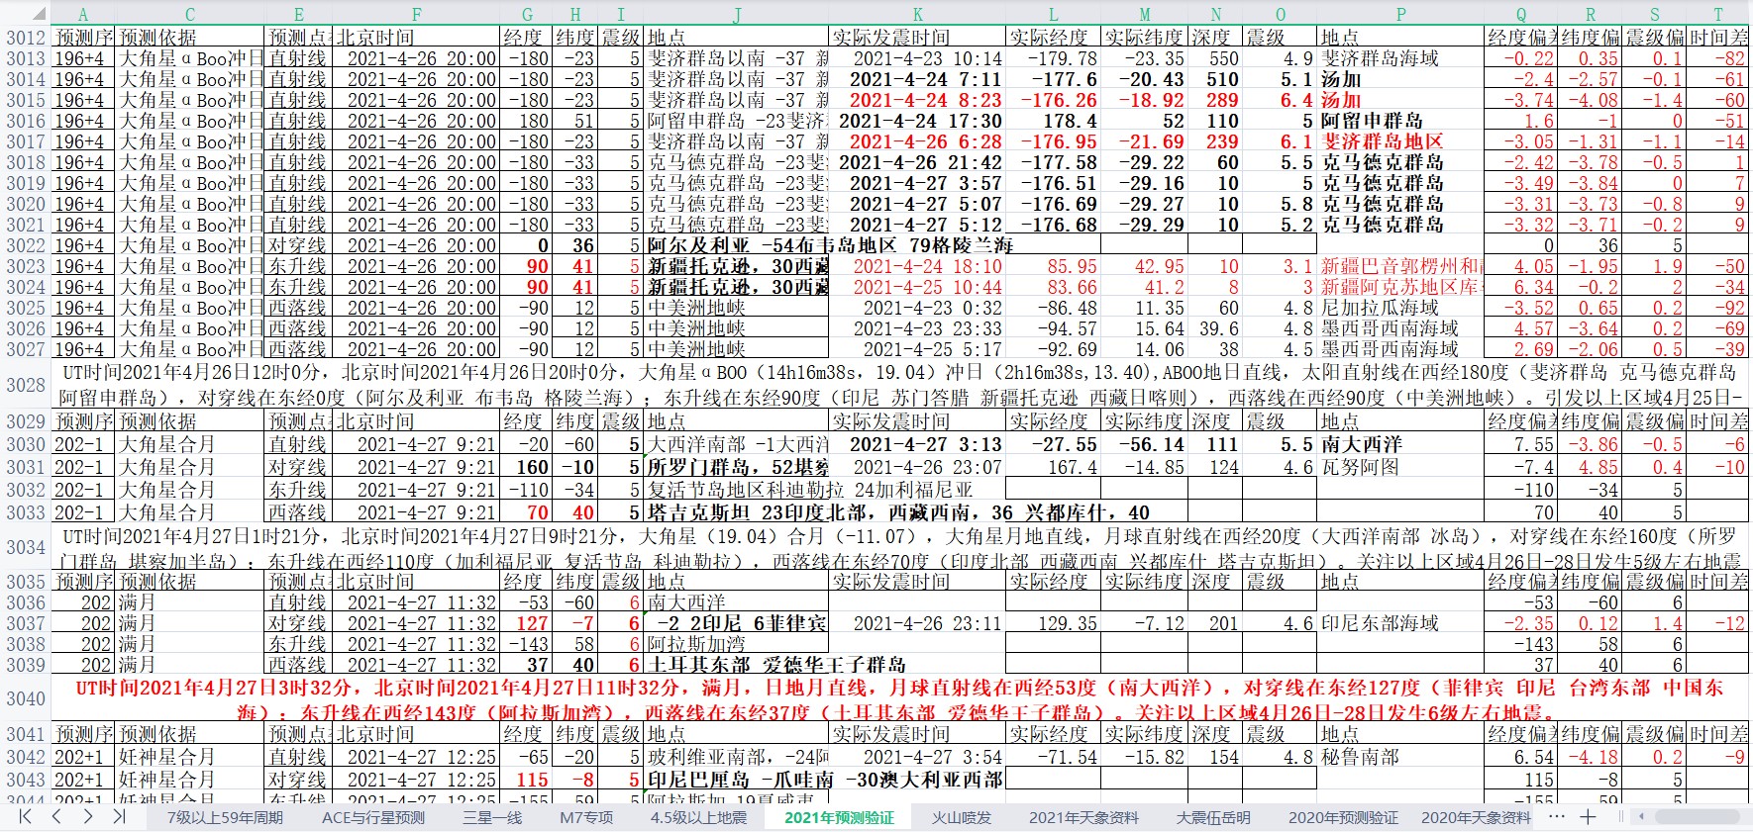Show more sheet tabs via ellipsis
Viewport: 1753px width, 832px height.
click(1556, 816)
